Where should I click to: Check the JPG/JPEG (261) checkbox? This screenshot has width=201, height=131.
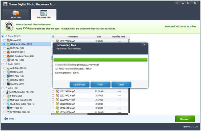point(5,52)
